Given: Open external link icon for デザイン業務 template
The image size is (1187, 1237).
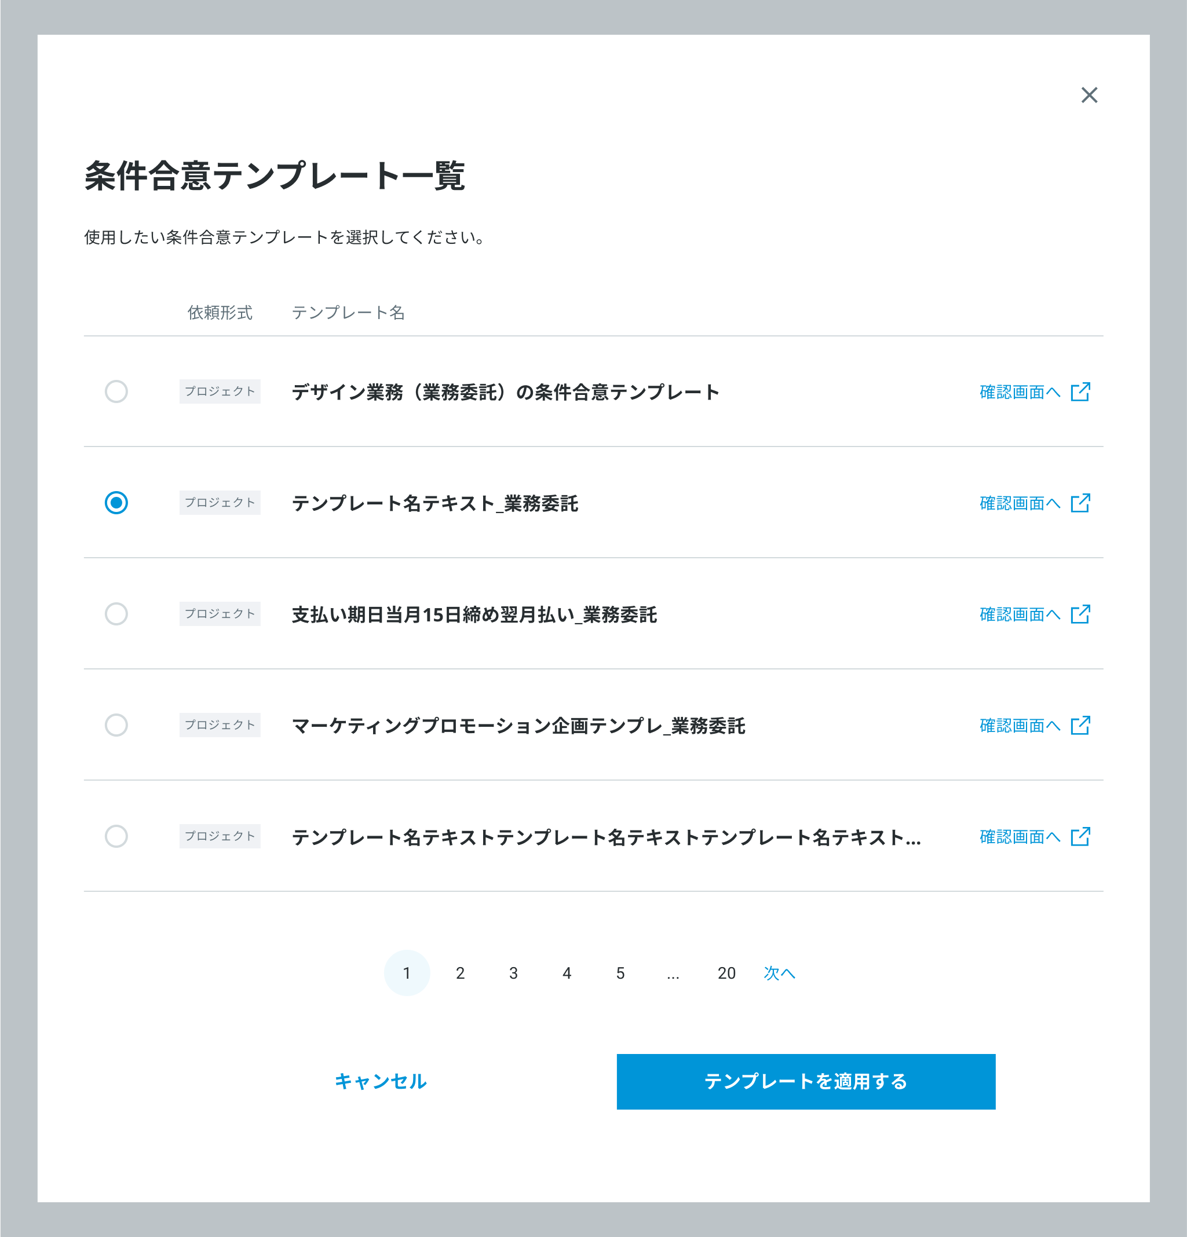Looking at the screenshot, I should tap(1080, 392).
